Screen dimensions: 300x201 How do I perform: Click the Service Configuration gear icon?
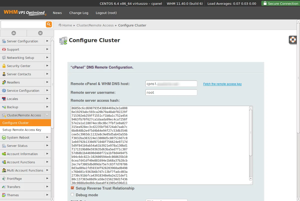point(4,91)
